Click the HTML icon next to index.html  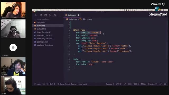(x=35, y=29)
